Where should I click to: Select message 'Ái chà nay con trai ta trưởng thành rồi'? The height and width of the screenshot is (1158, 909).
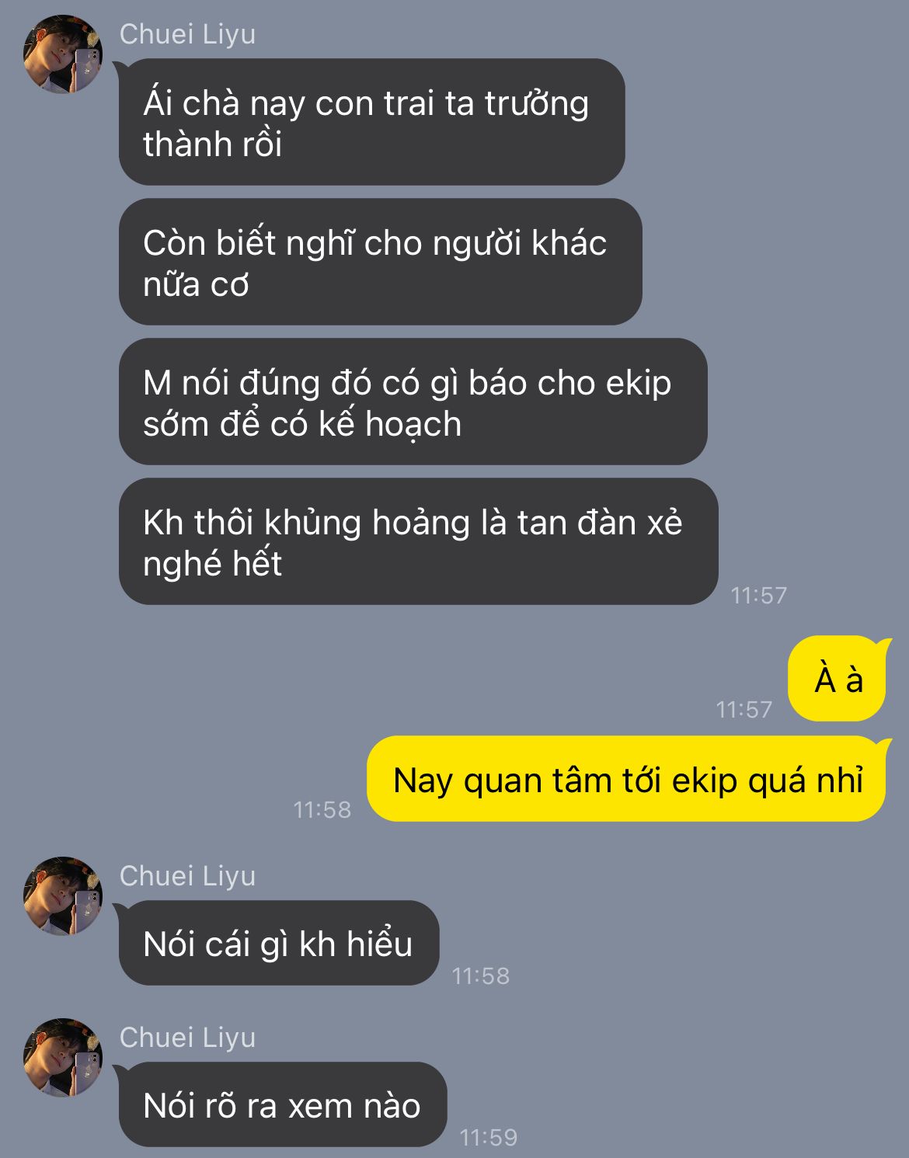coord(371,122)
